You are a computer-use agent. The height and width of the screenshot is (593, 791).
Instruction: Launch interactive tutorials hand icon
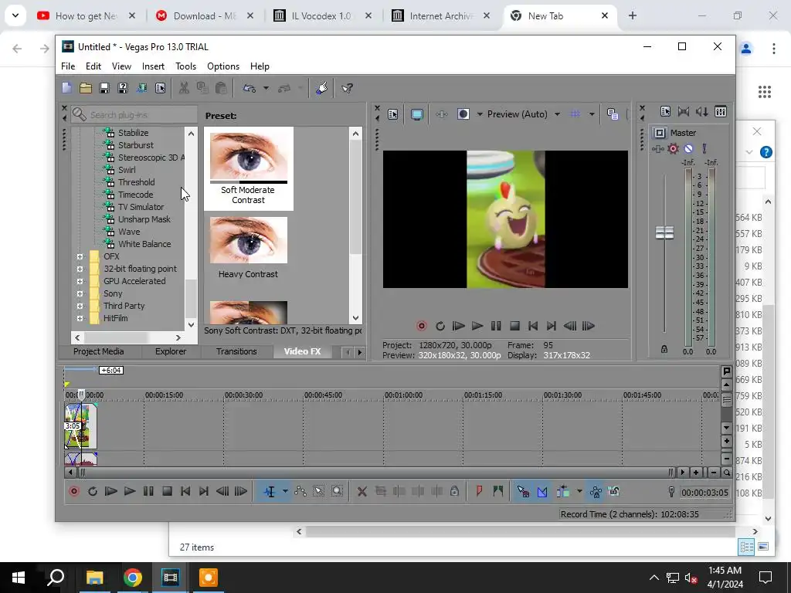click(322, 88)
